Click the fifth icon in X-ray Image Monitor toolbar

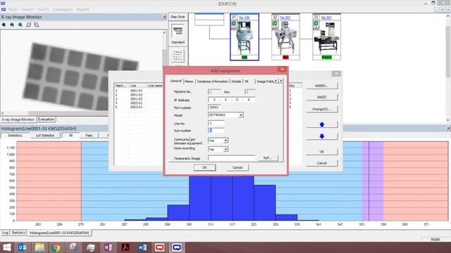pyautogui.click(x=37, y=25)
